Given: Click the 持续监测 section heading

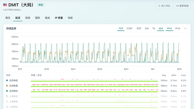Looking at the screenshot, I should [11, 29].
